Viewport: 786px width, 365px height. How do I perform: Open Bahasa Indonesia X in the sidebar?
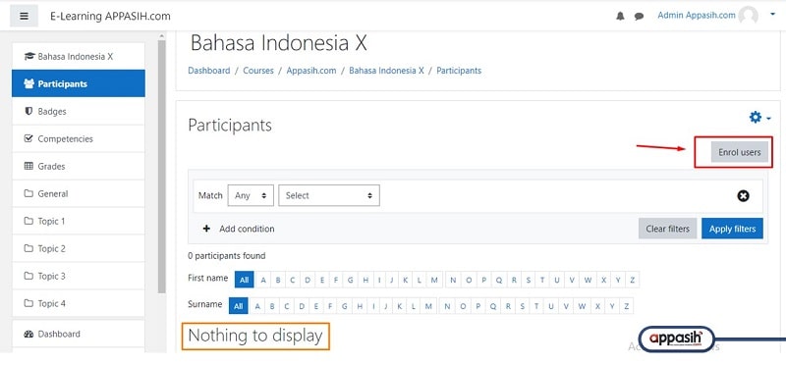click(x=79, y=57)
